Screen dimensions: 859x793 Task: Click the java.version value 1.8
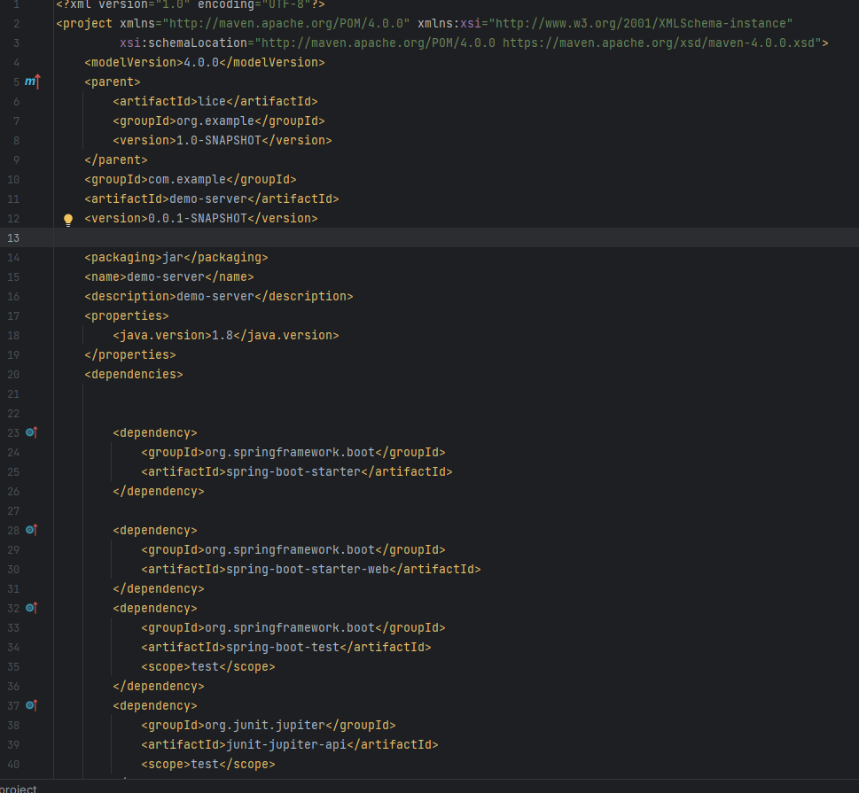coord(223,335)
